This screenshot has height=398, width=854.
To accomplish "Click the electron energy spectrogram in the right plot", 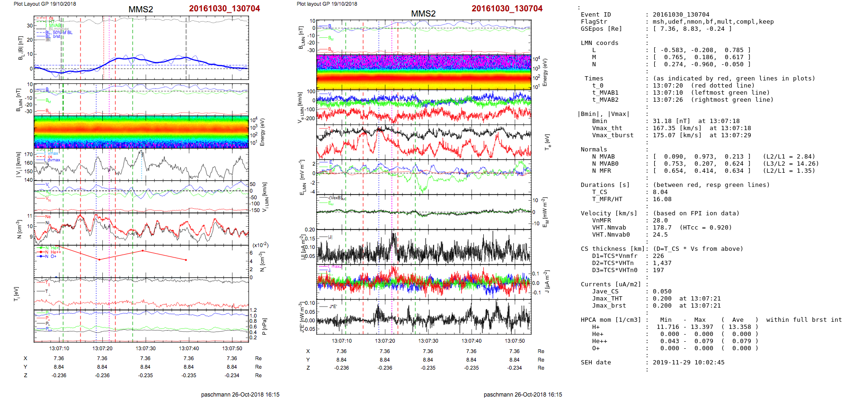I will pyautogui.click(x=424, y=72).
